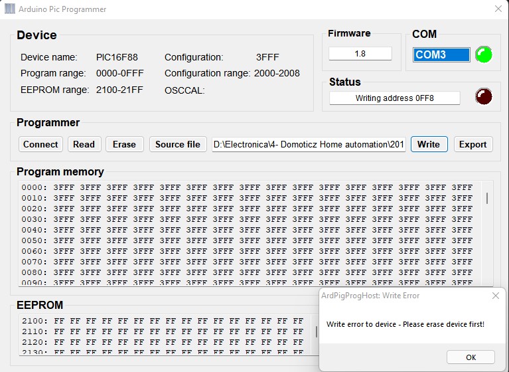
Task: Click the program range value 0000-0FFF
Action: [x=119, y=73]
